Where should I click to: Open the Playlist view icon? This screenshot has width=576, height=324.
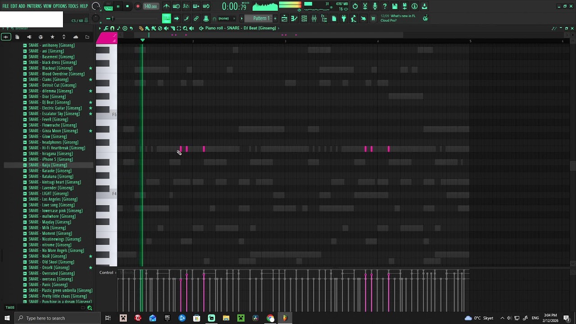pyautogui.click(x=284, y=18)
